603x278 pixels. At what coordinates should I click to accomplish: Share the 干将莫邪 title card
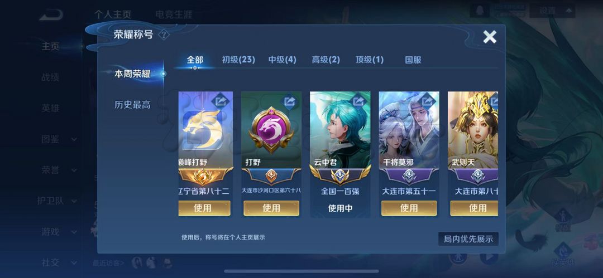(x=427, y=101)
